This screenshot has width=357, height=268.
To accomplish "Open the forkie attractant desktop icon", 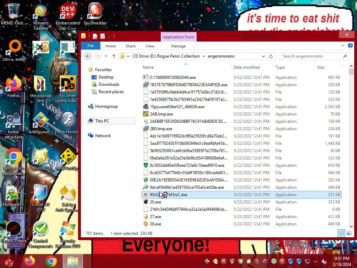I will pyautogui.click(x=14, y=125).
